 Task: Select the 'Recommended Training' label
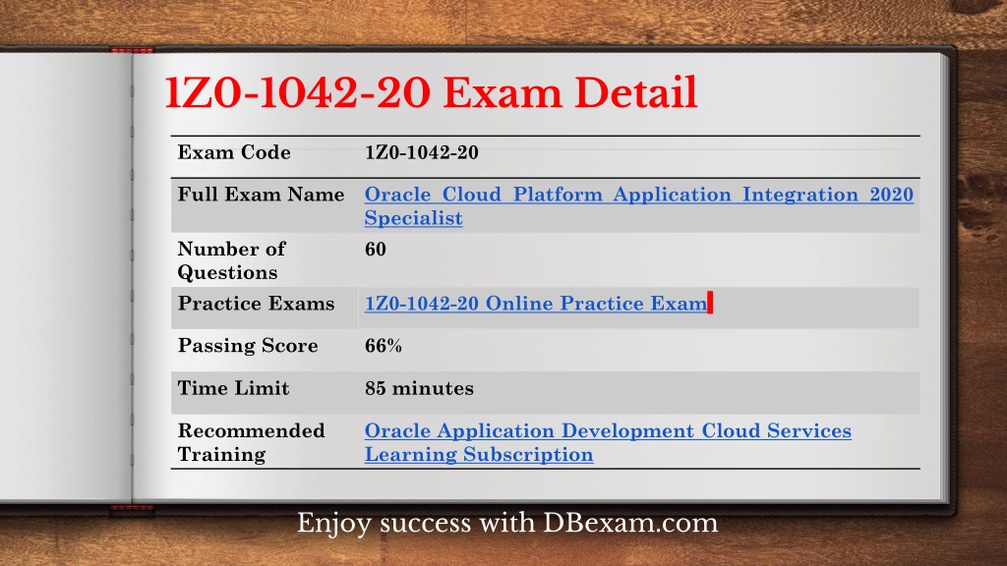(x=251, y=442)
